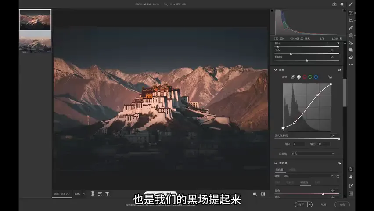Click the 取消 Cancel button
This screenshot has height=211, width=374.
tap(324, 204)
